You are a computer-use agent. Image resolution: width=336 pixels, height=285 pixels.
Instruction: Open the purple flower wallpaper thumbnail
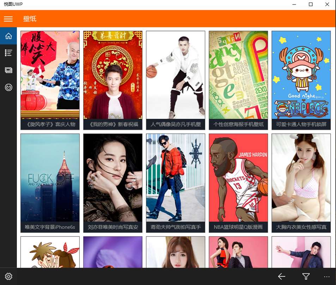(113, 252)
